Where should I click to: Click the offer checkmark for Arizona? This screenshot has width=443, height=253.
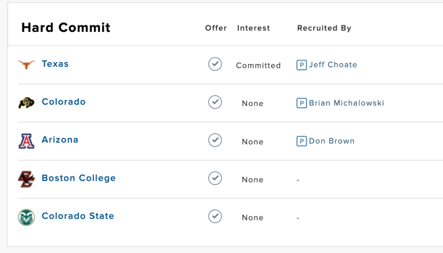click(215, 140)
